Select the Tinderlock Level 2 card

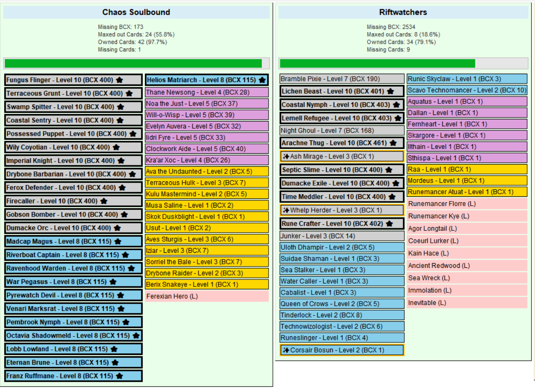[x=342, y=315]
